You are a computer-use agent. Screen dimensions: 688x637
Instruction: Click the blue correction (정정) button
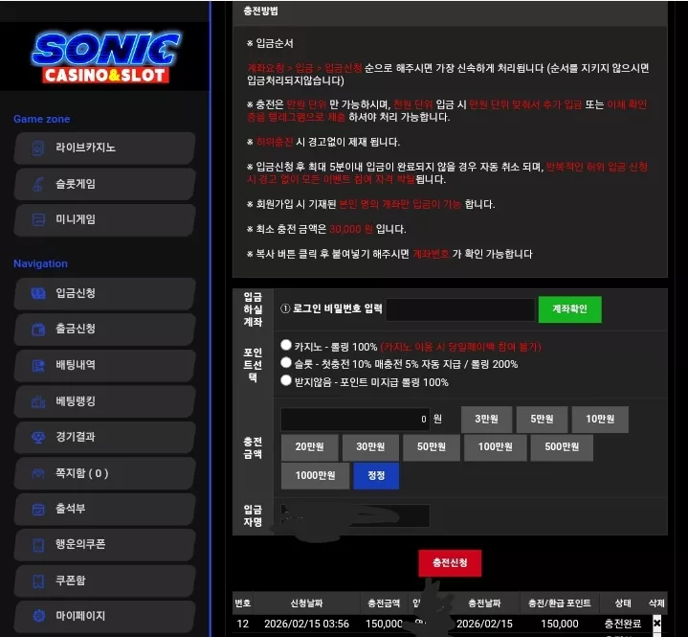coord(376,475)
